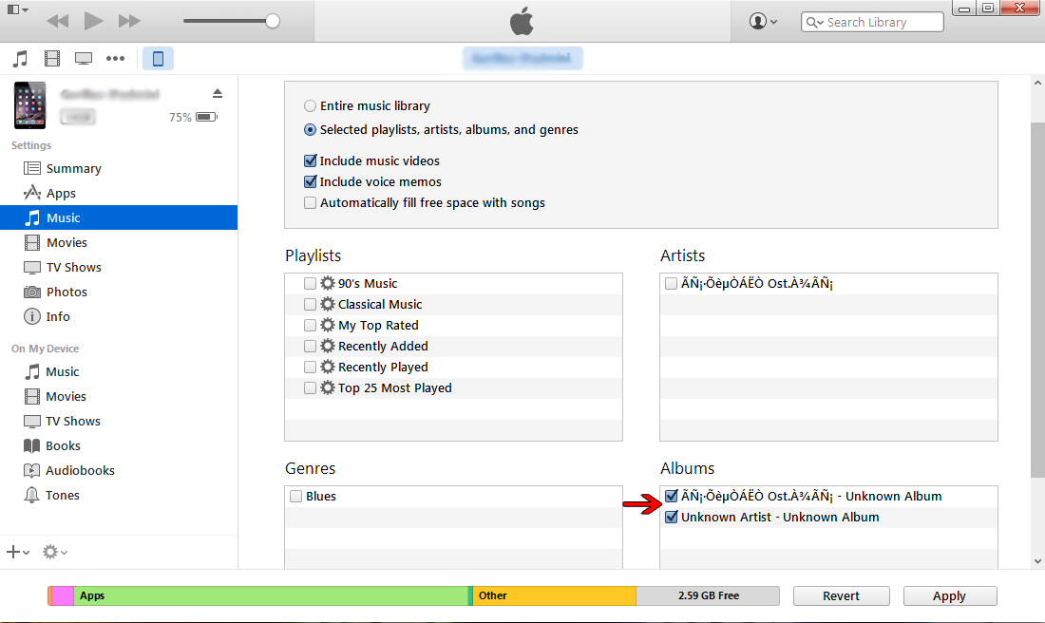Click the fast forward next button
Image resolution: width=1045 pixels, height=623 pixels.
click(129, 21)
